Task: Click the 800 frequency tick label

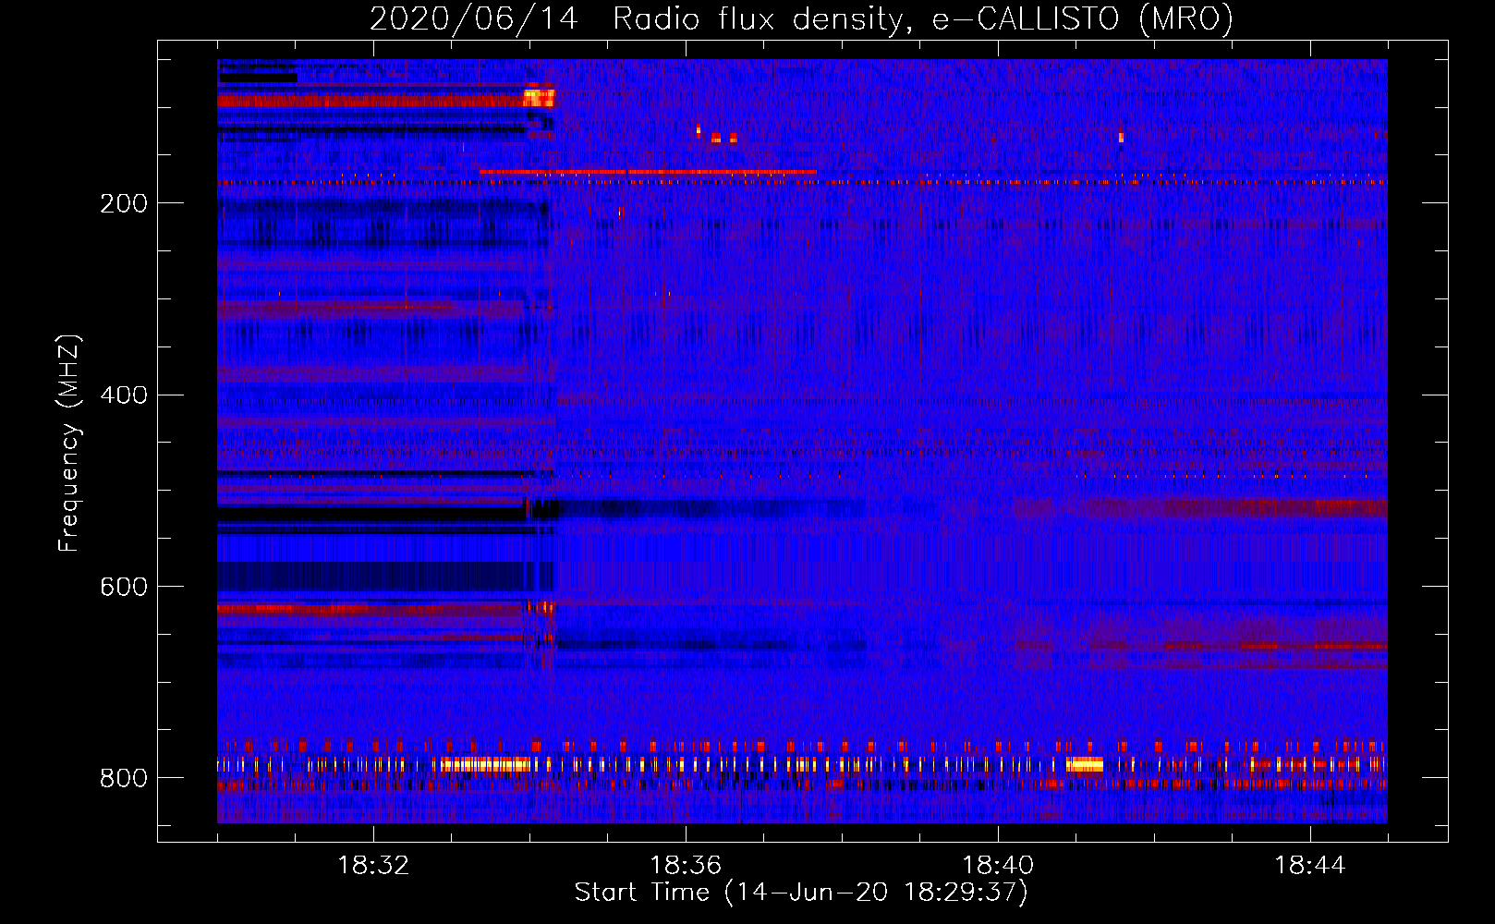Action: [124, 778]
